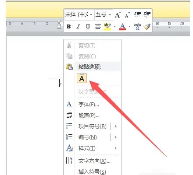Screen dimensions: 193x175
Task: Choose 文字方向(X)... text direction
Action: point(93,161)
